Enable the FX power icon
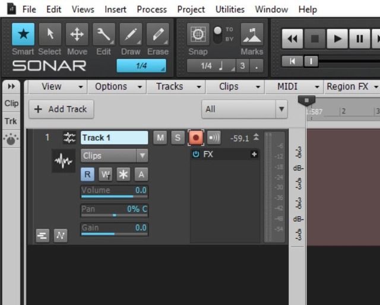Image resolution: width=380 pixels, height=305 pixels. click(x=196, y=155)
